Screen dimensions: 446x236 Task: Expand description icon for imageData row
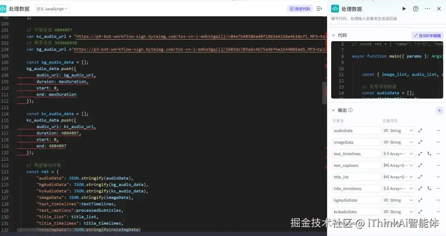point(420,142)
